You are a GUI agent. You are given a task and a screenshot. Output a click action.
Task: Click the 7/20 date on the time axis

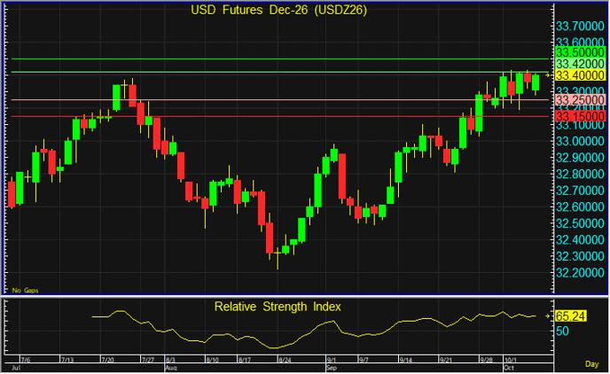[x=107, y=361]
